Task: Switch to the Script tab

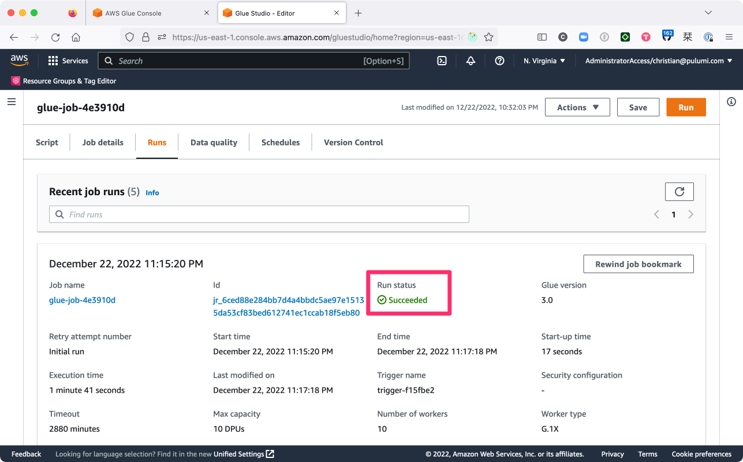Action: [47, 142]
